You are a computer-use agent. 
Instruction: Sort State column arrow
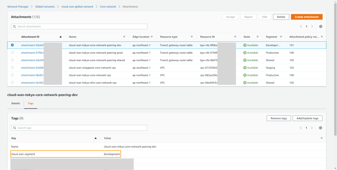pos(257,37)
